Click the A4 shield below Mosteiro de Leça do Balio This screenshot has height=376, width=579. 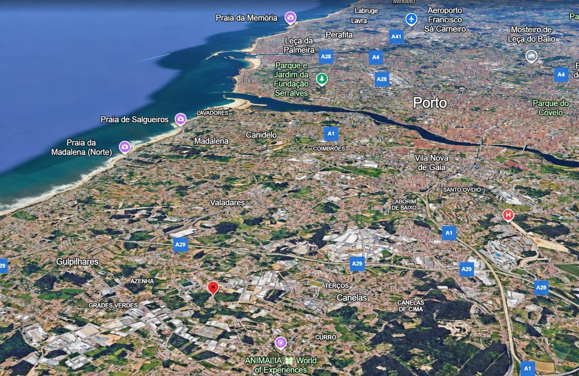pyautogui.click(x=561, y=75)
